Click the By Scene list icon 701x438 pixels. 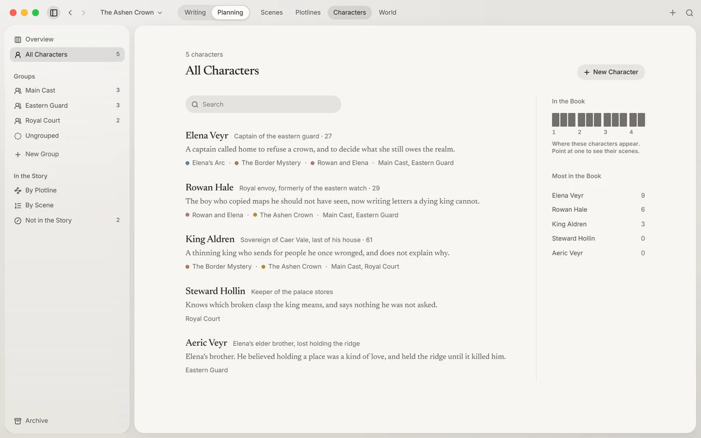(18, 206)
